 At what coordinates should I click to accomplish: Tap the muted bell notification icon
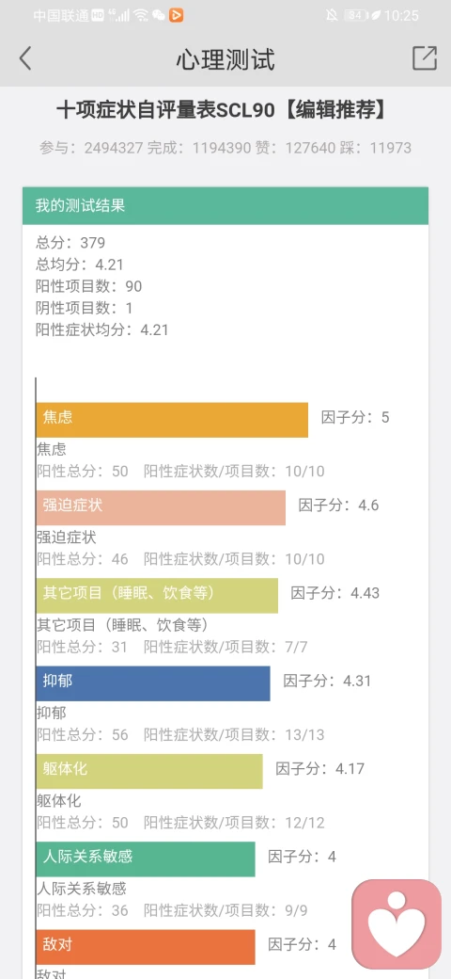tap(332, 16)
